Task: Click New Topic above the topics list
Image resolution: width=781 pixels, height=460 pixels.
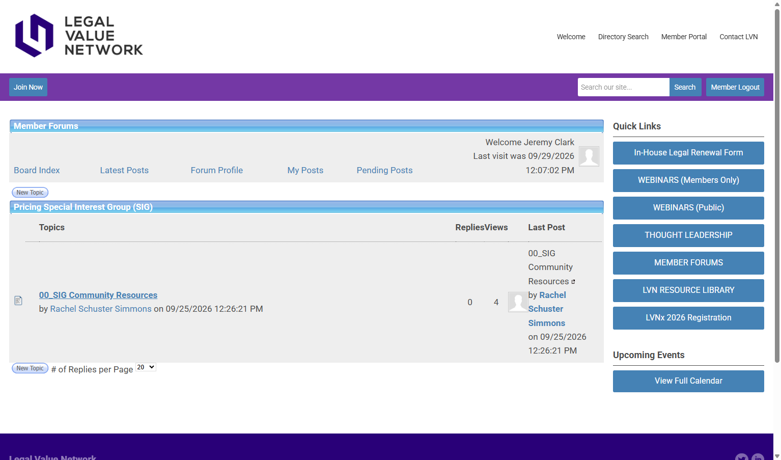Action: tap(30, 193)
